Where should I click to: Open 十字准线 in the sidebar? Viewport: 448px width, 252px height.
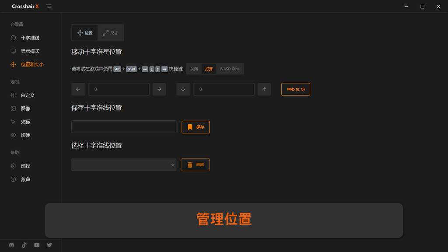coord(30,38)
